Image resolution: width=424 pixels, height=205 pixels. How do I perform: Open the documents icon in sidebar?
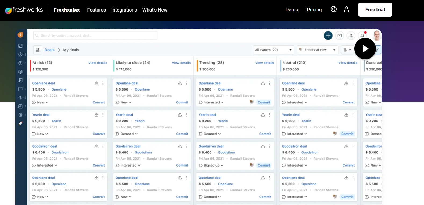click(x=20, y=80)
